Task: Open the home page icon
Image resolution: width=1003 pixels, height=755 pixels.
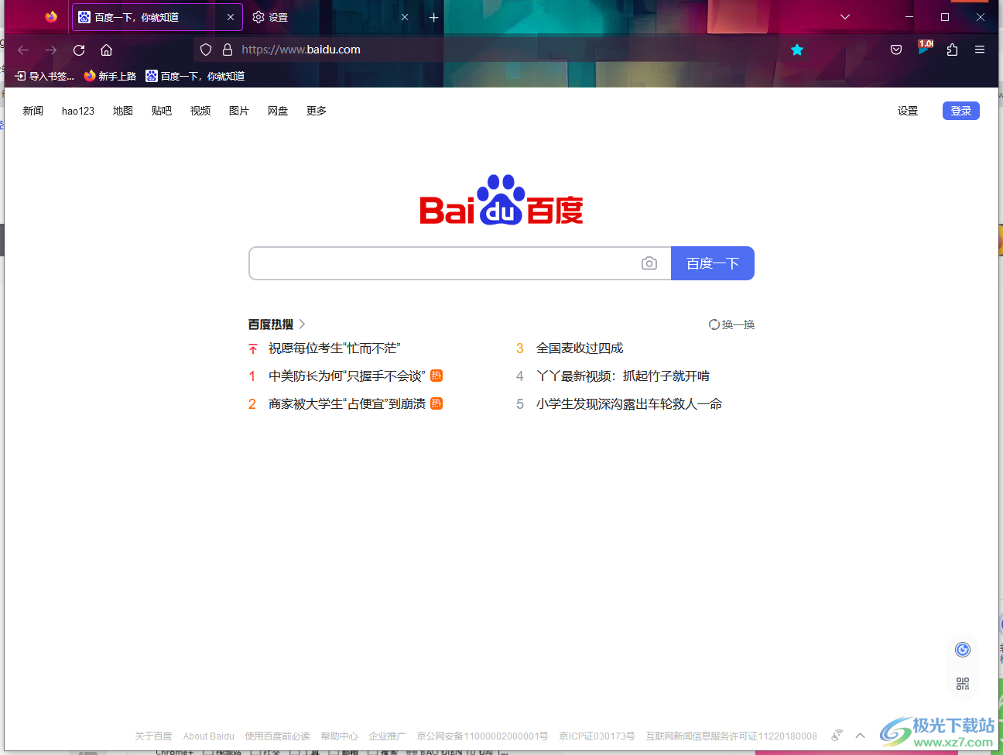Action: [107, 50]
